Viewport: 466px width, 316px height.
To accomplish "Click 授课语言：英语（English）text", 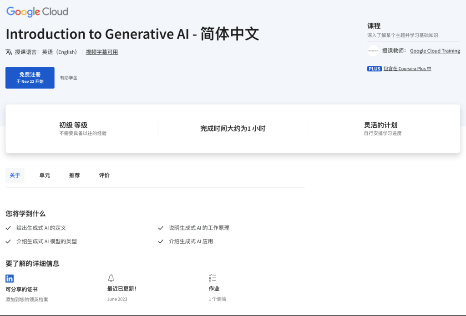I will (47, 52).
